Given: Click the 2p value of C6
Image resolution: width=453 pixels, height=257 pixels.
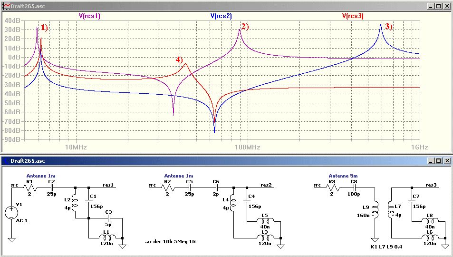Looking at the screenshot, I should click(x=215, y=194).
